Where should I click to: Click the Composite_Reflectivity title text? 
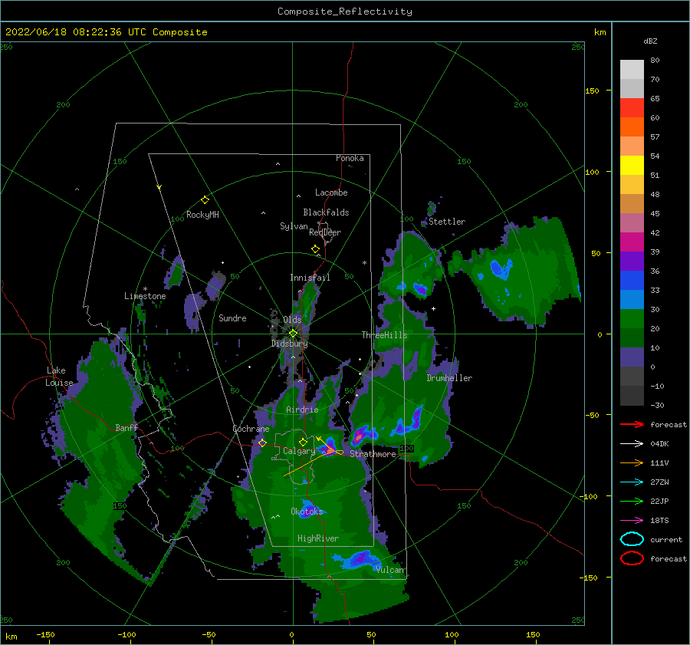click(345, 12)
